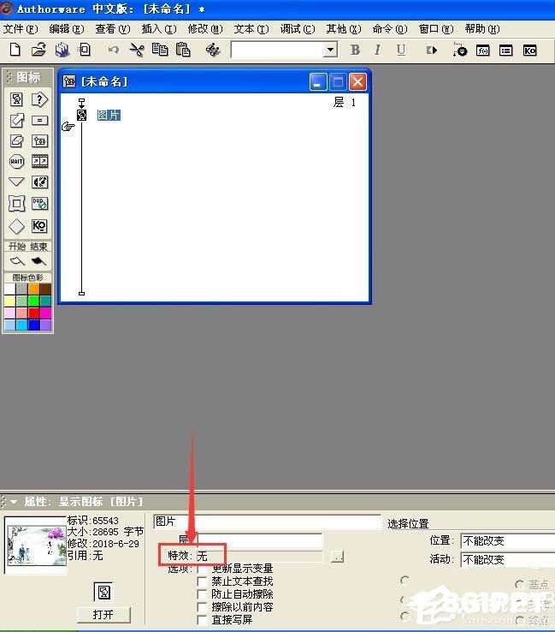This screenshot has width=555, height=632.
Task: Open the Control Panel toolbar icon
Action: point(459,50)
